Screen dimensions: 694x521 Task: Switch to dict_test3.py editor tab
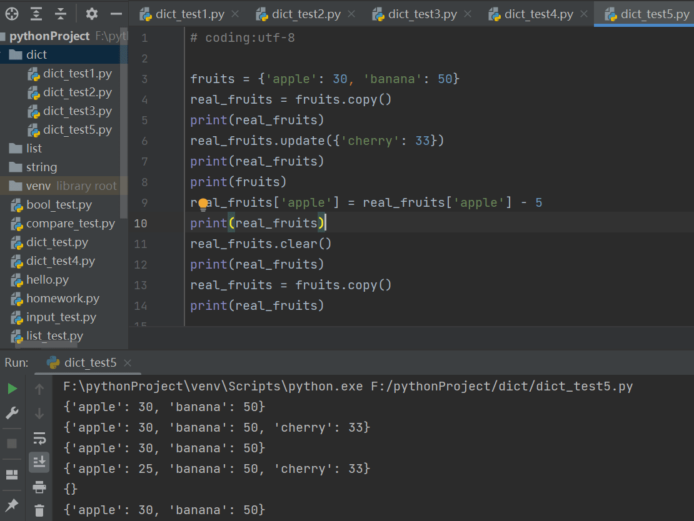click(x=422, y=14)
